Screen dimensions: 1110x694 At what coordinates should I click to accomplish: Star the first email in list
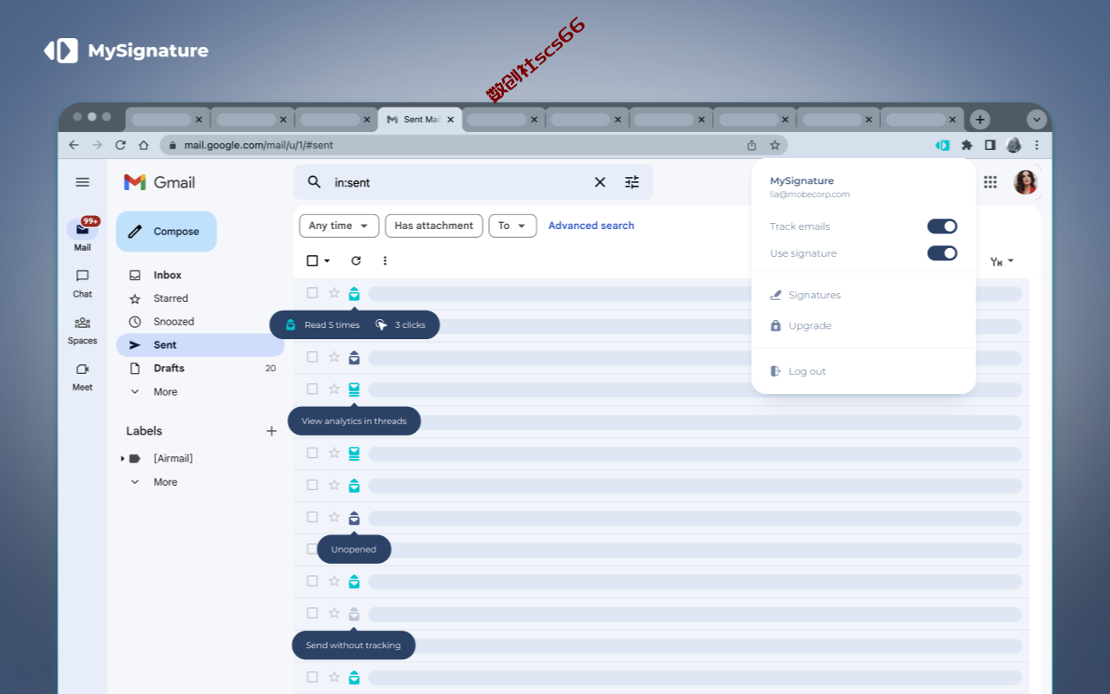(x=334, y=293)
